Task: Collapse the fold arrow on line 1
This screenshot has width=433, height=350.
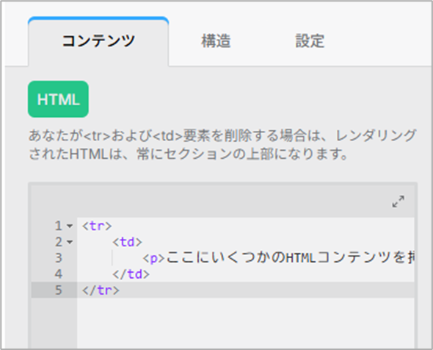Action: 70,226
